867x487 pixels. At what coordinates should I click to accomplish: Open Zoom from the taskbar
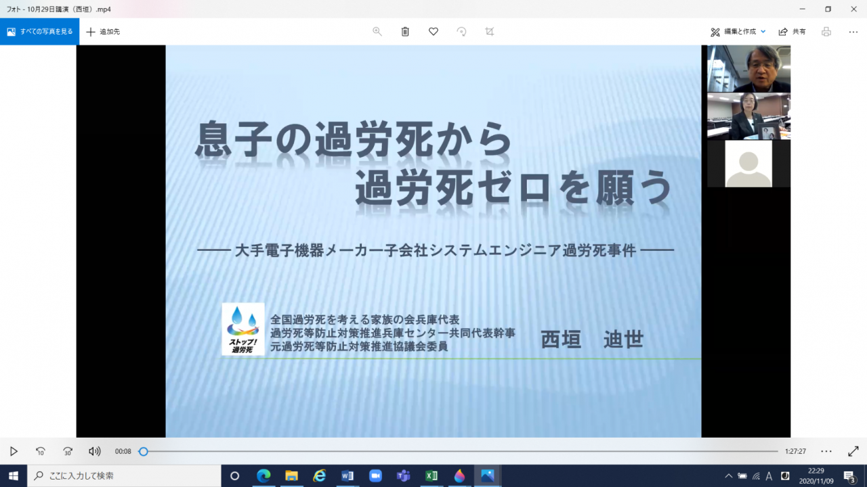(x=375, y=476)
